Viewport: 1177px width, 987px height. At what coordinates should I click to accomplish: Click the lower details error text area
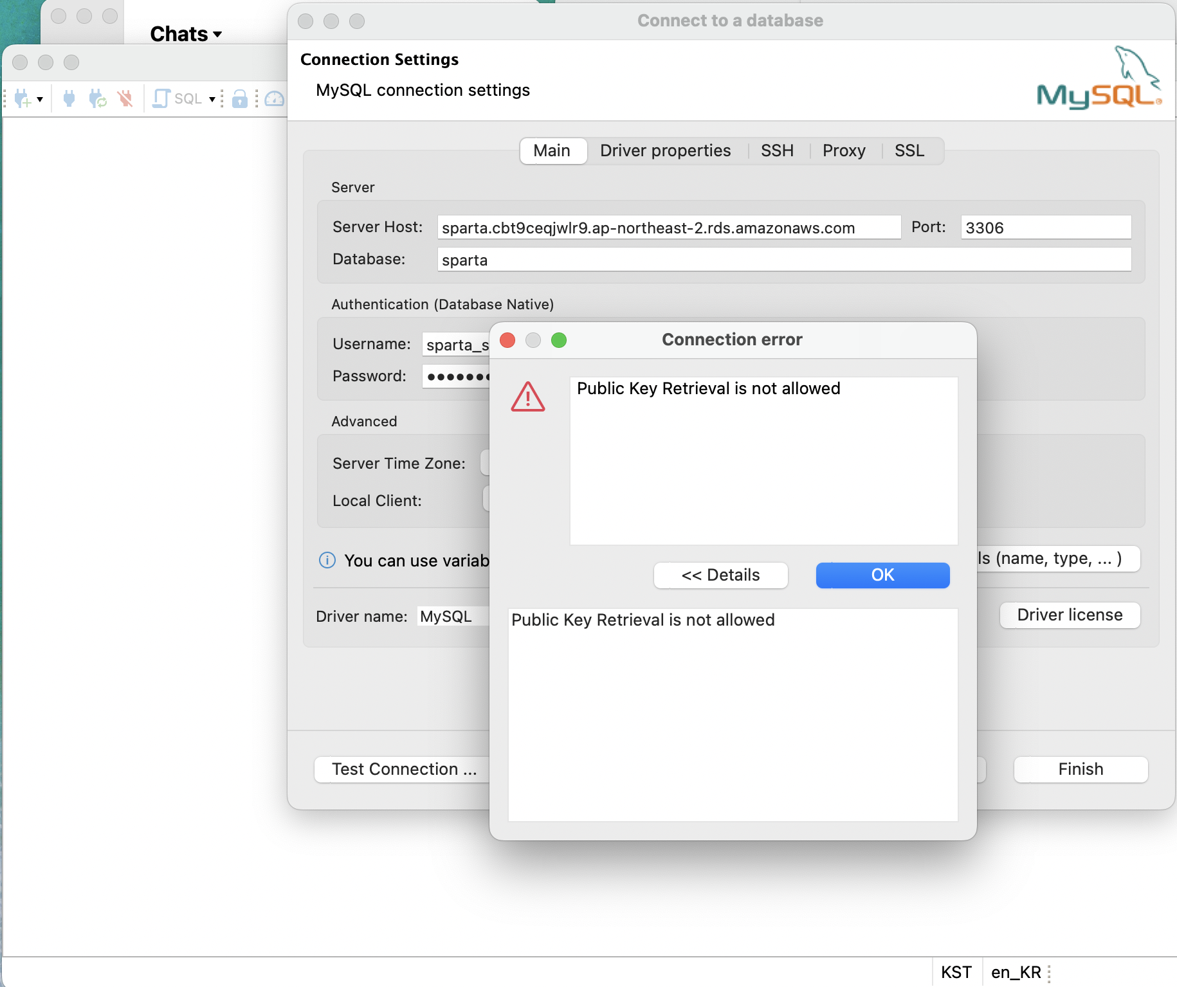pos(733,714)
